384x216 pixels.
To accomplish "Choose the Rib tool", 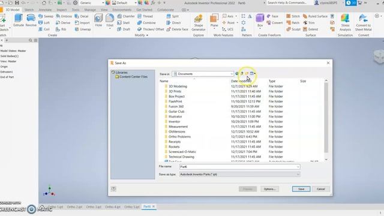I will (61, 29).
